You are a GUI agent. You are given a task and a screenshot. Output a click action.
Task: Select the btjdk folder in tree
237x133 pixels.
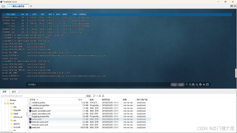(16, 114)
